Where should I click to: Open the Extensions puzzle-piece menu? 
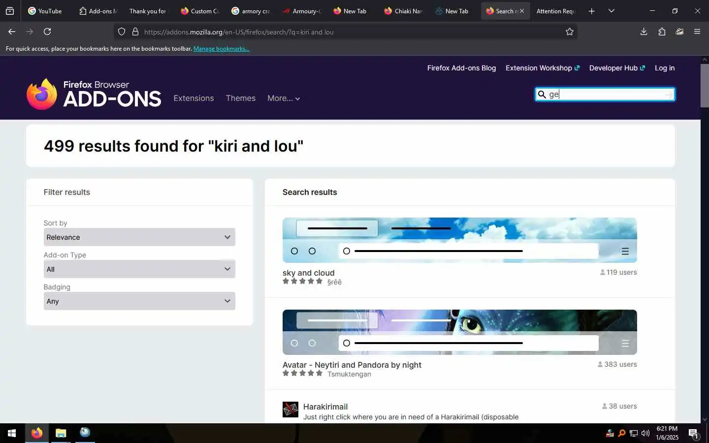click(x=662, y=32)
